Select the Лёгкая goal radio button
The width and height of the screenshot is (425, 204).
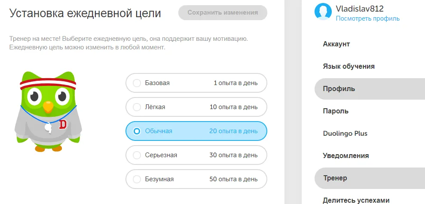click(x=137, y=107)
